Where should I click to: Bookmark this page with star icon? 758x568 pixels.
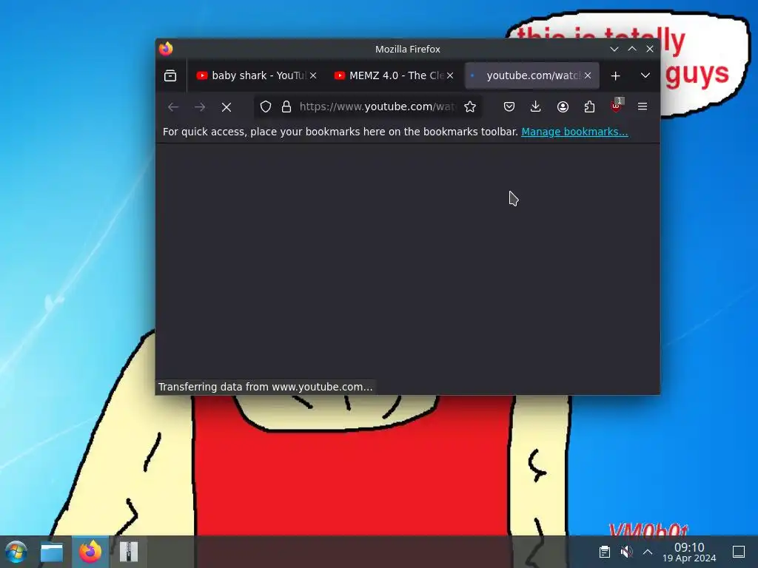[x=470, y=106]
